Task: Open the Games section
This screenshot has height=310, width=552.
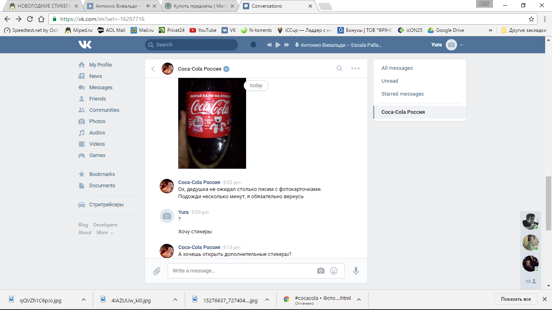Action: pos(97,155)
